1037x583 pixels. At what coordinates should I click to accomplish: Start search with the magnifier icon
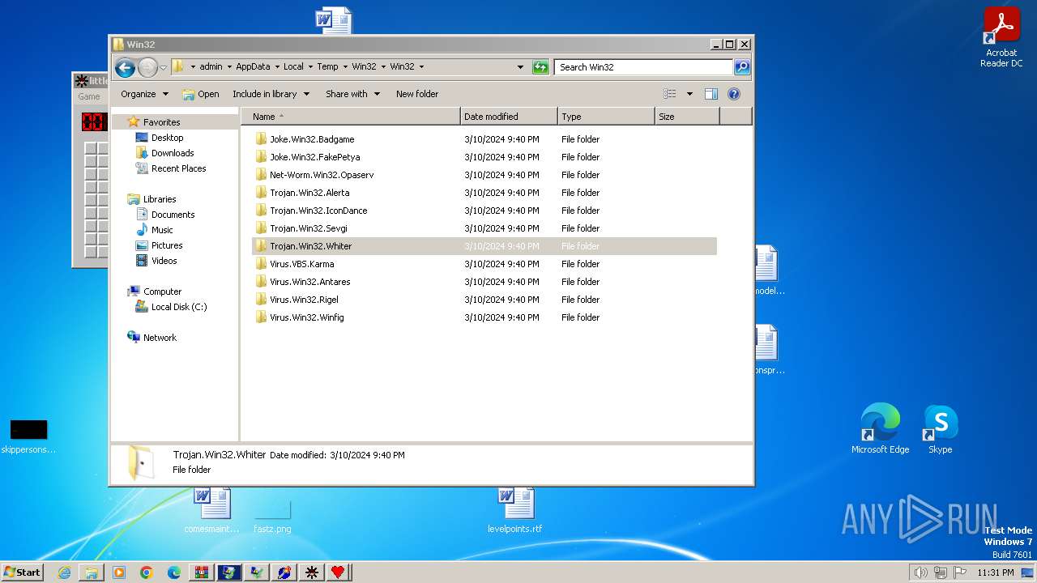[742, 67]
